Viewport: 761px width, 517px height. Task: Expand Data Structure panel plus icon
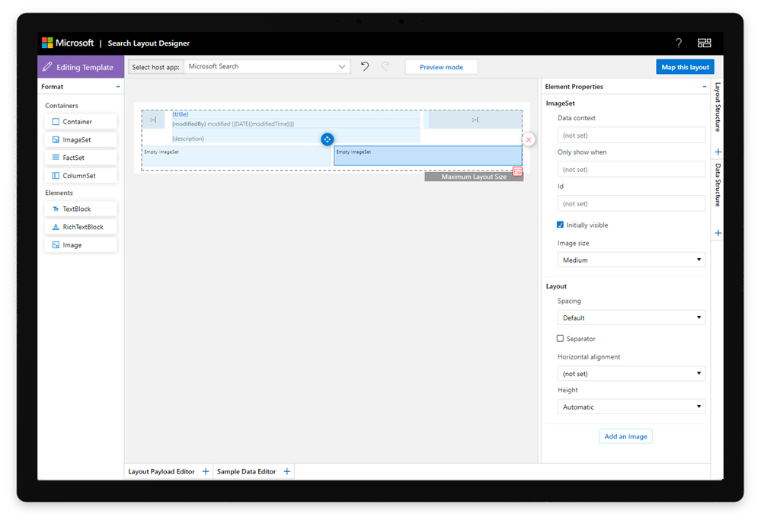pos(718,233)
